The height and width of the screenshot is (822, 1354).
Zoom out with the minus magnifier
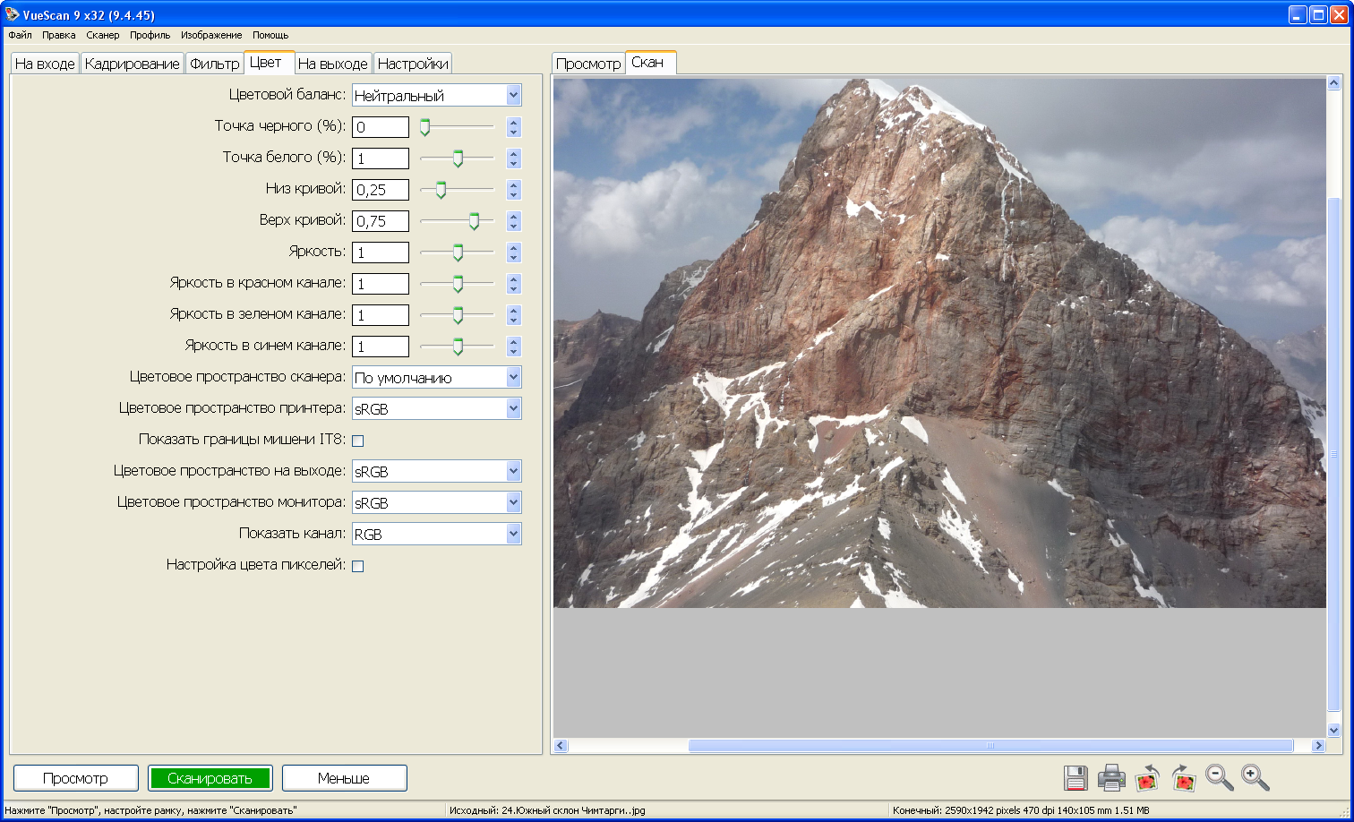click(x=1219, y=778)
